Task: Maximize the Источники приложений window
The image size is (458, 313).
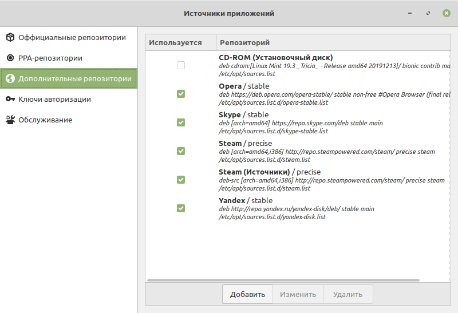Action: click(x=428, y=13)
